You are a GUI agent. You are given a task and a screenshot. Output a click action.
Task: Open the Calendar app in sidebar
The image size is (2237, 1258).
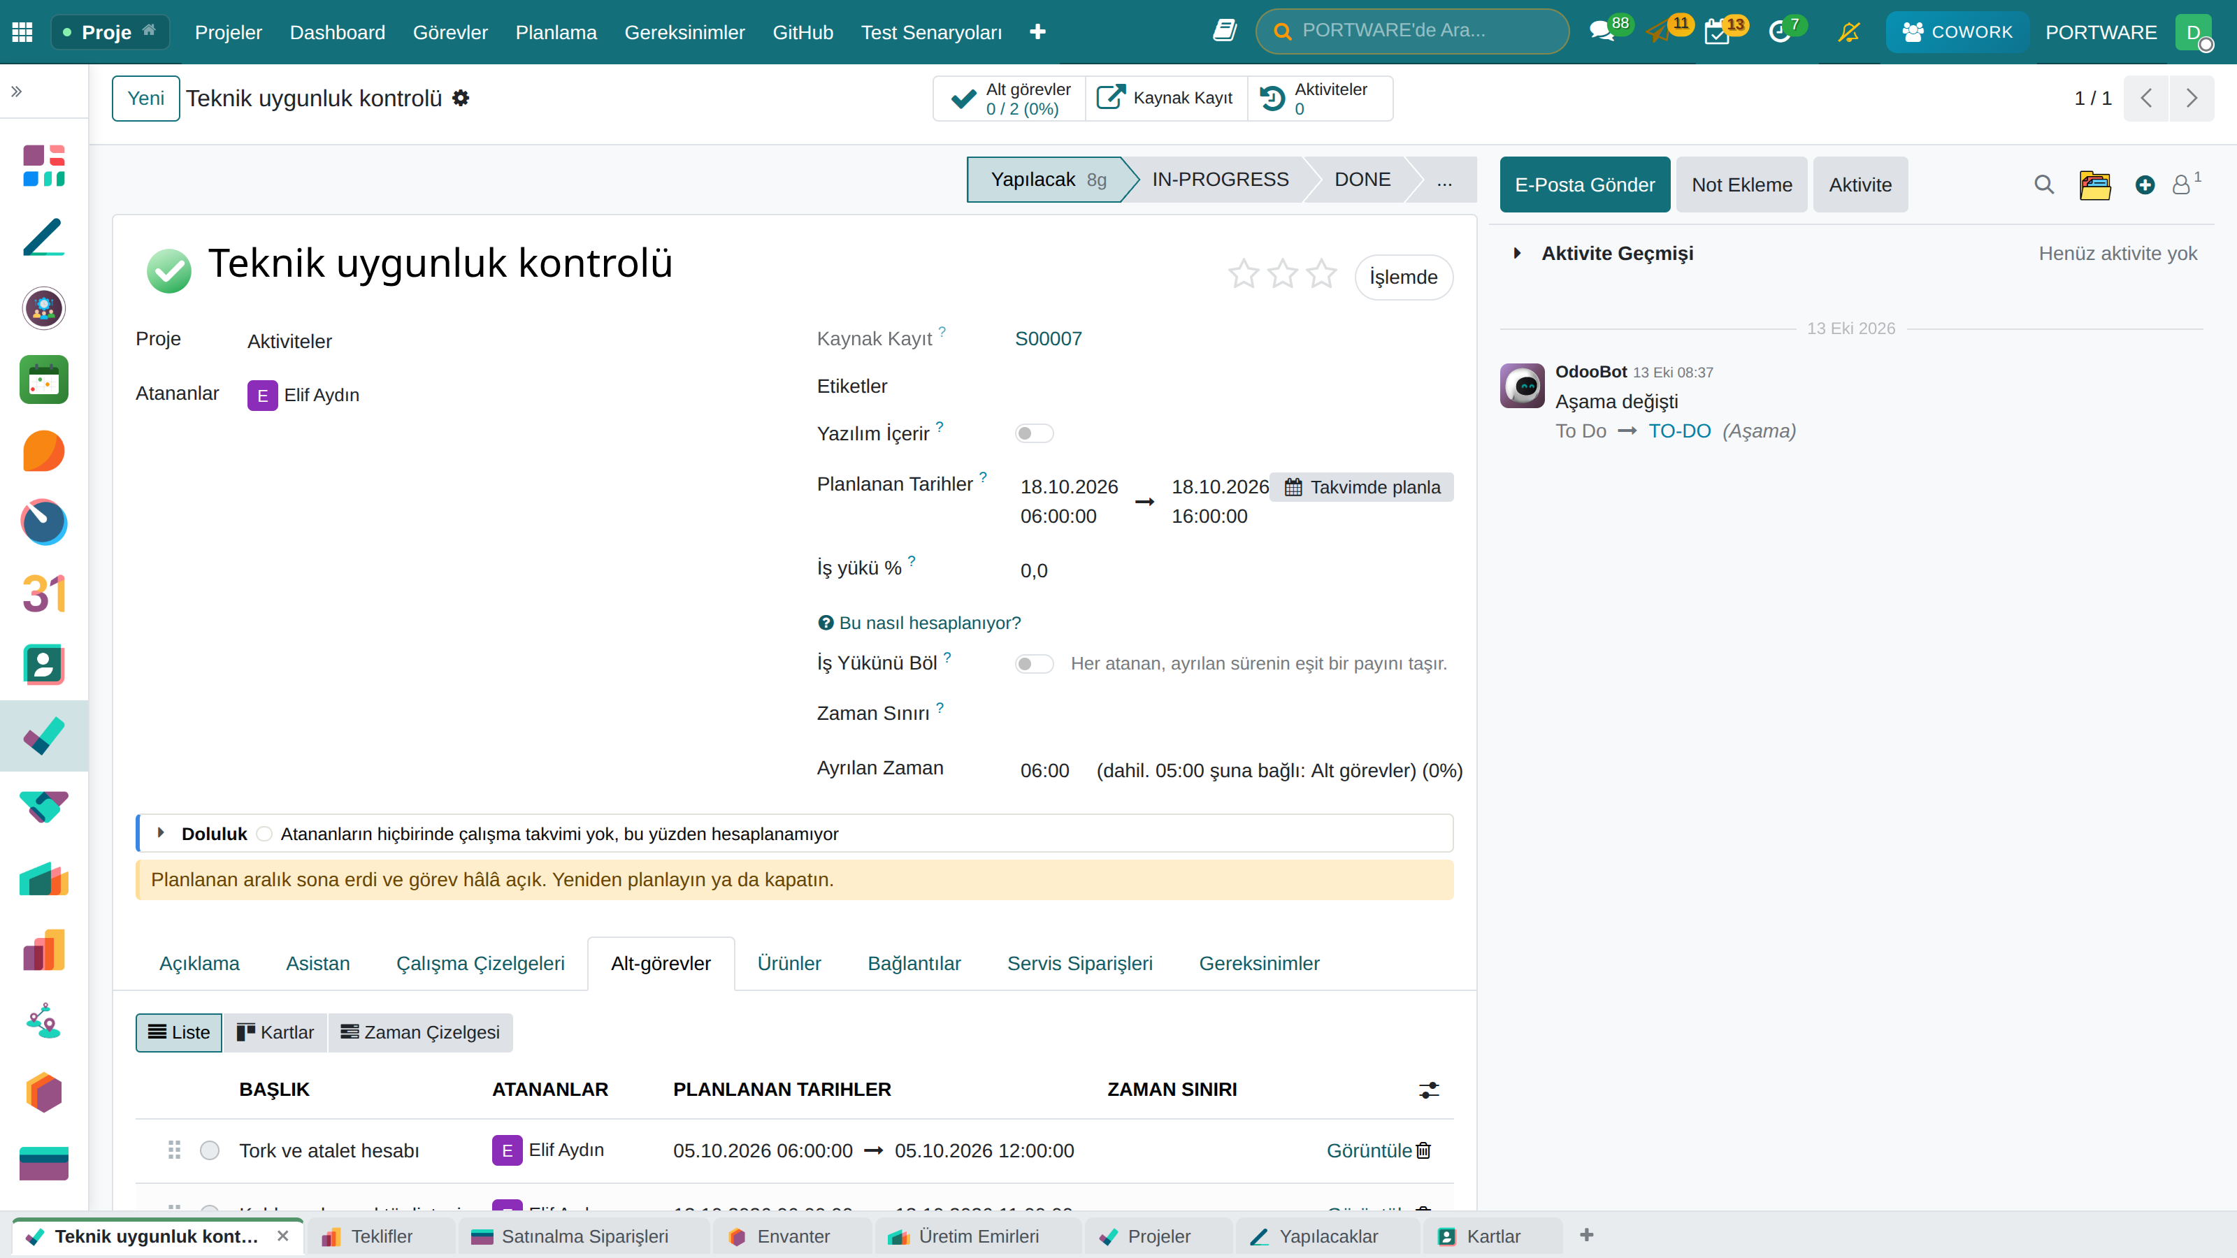pos(43,379)
